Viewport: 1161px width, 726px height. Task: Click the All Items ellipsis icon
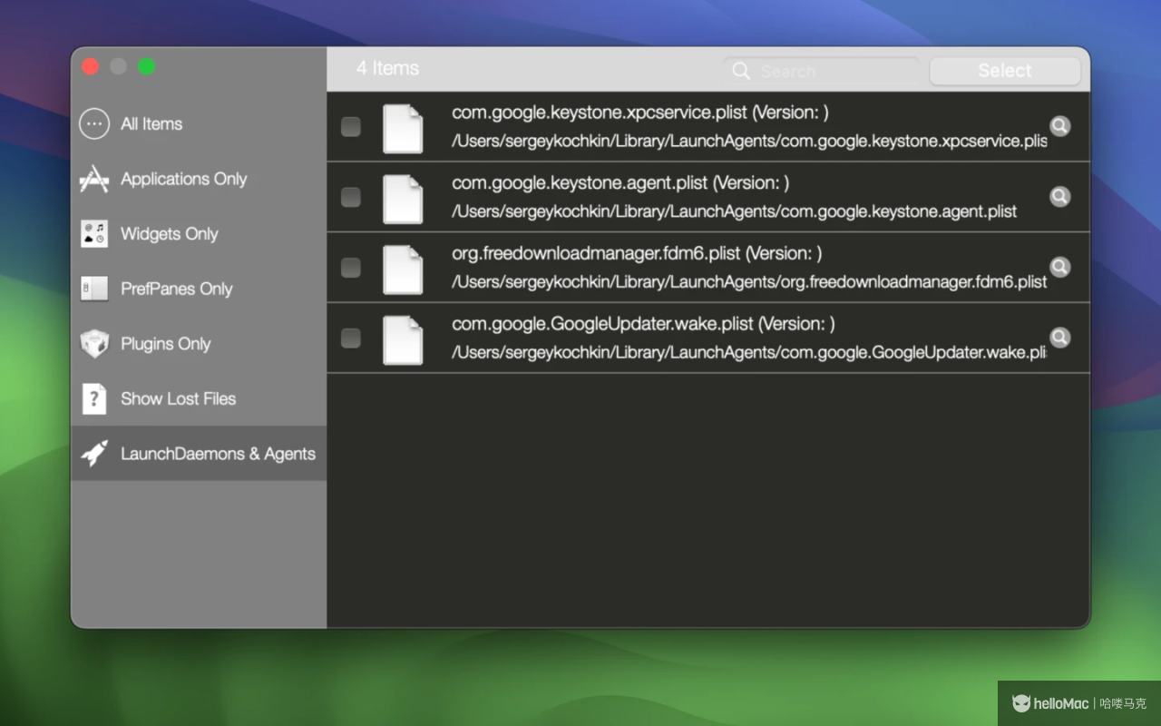(x=94, y=123)
